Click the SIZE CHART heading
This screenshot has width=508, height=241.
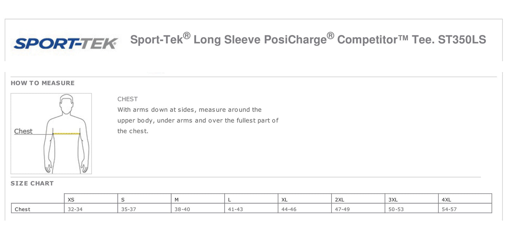(x=32, y=183)
